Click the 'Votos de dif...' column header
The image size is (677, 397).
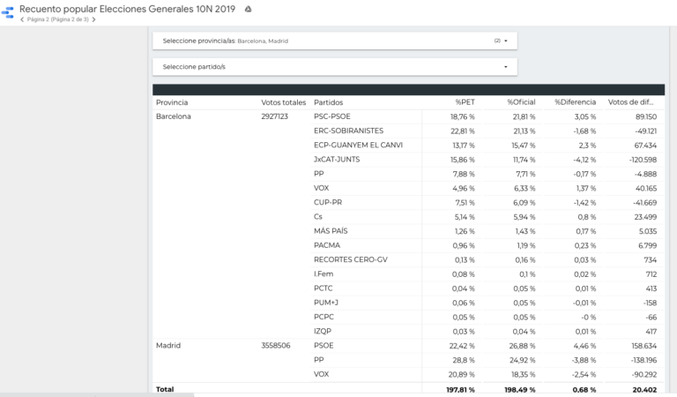coord(632,102)
